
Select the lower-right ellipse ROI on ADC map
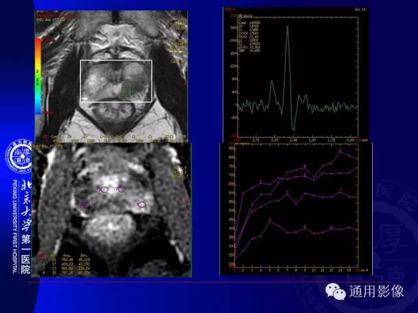[141, 204]
